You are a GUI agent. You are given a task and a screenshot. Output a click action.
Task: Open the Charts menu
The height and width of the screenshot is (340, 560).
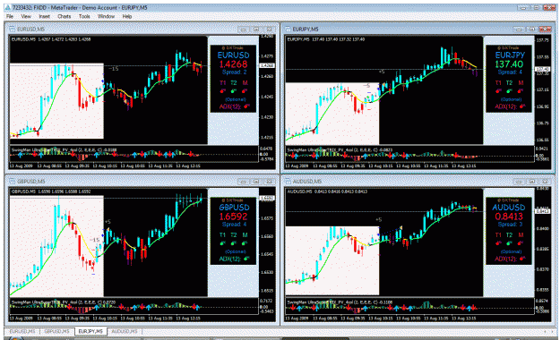point(65,16)
